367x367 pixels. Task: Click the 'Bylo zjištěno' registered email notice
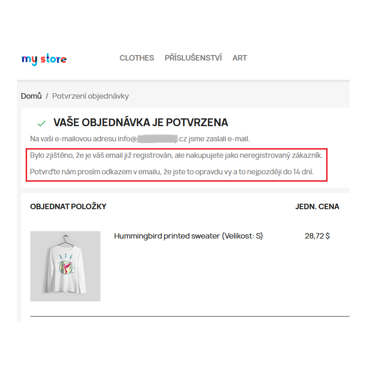click(x=176, y=156)
